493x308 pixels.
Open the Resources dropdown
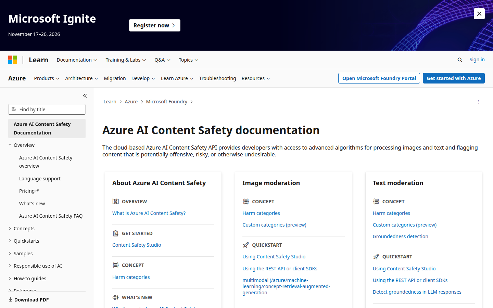point(256,78)
